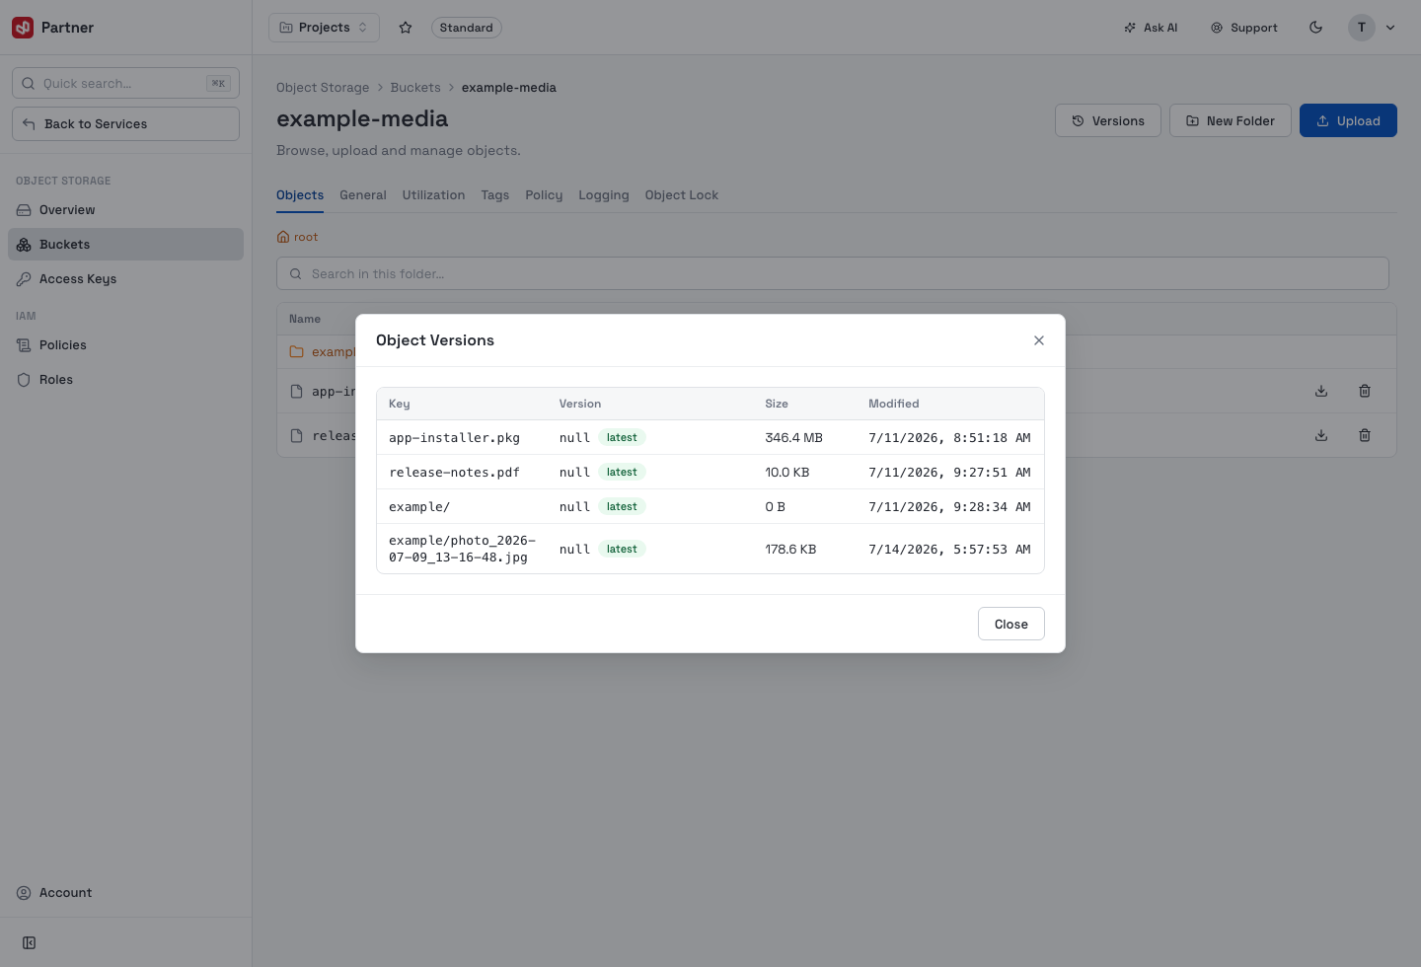1421x967 pixels.
Task: Click the Size column header
Action: pyautogui.click(x=777, y=404)
